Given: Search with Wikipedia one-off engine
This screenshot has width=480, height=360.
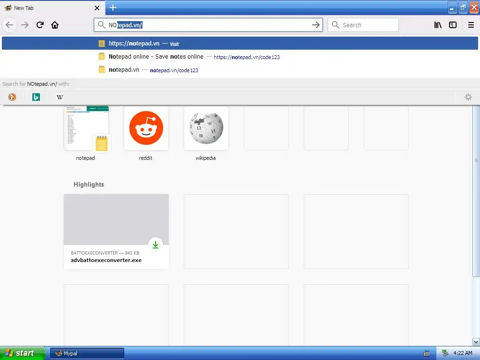Looking at the screenshot, I should [x=60, y=97].
